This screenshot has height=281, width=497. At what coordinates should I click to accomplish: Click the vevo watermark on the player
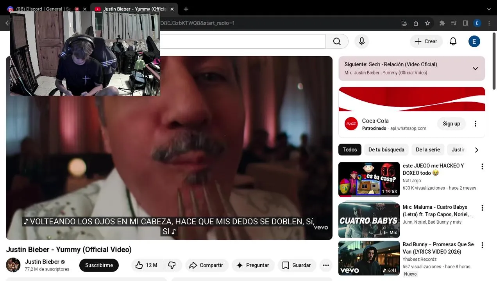click(x=321, y=228)
